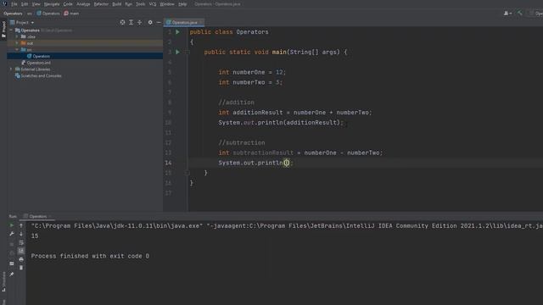This screenshot has width=543, height=305.
Task: Open Project panel settings gear
Action: [x=150, y=23]
